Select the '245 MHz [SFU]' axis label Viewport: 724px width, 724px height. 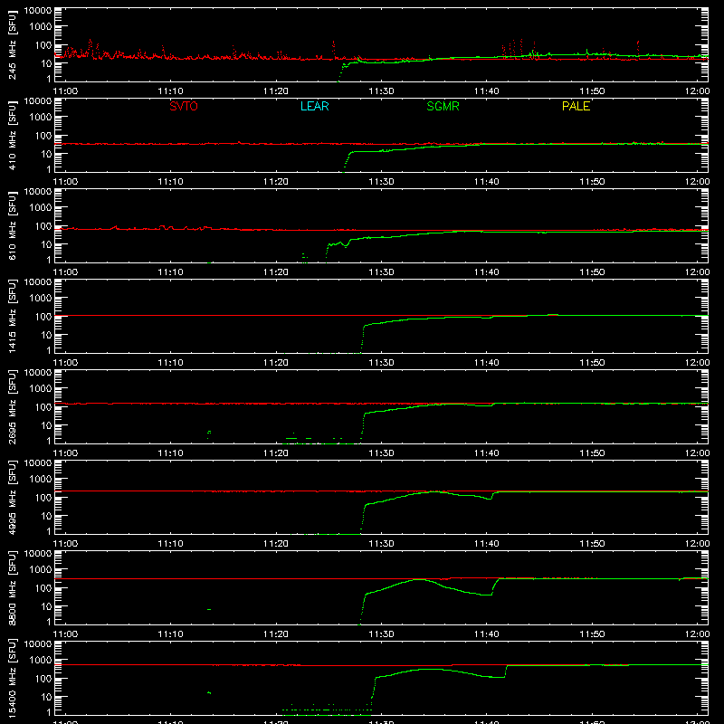[13, 44]
